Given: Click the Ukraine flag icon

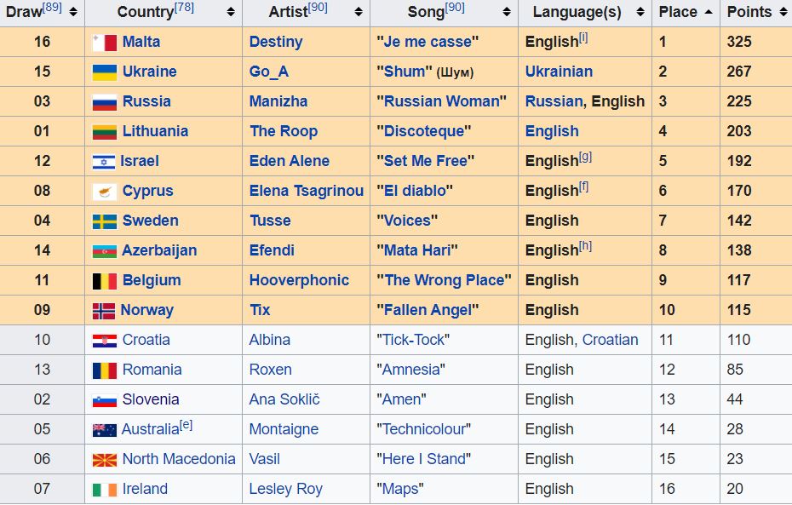Looking at the screenshot, I should (x=105, y=72).
